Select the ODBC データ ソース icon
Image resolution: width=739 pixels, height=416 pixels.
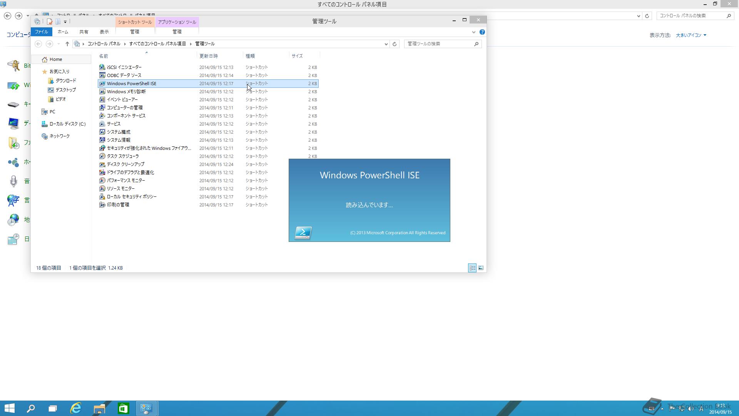(x=102, y=75)
